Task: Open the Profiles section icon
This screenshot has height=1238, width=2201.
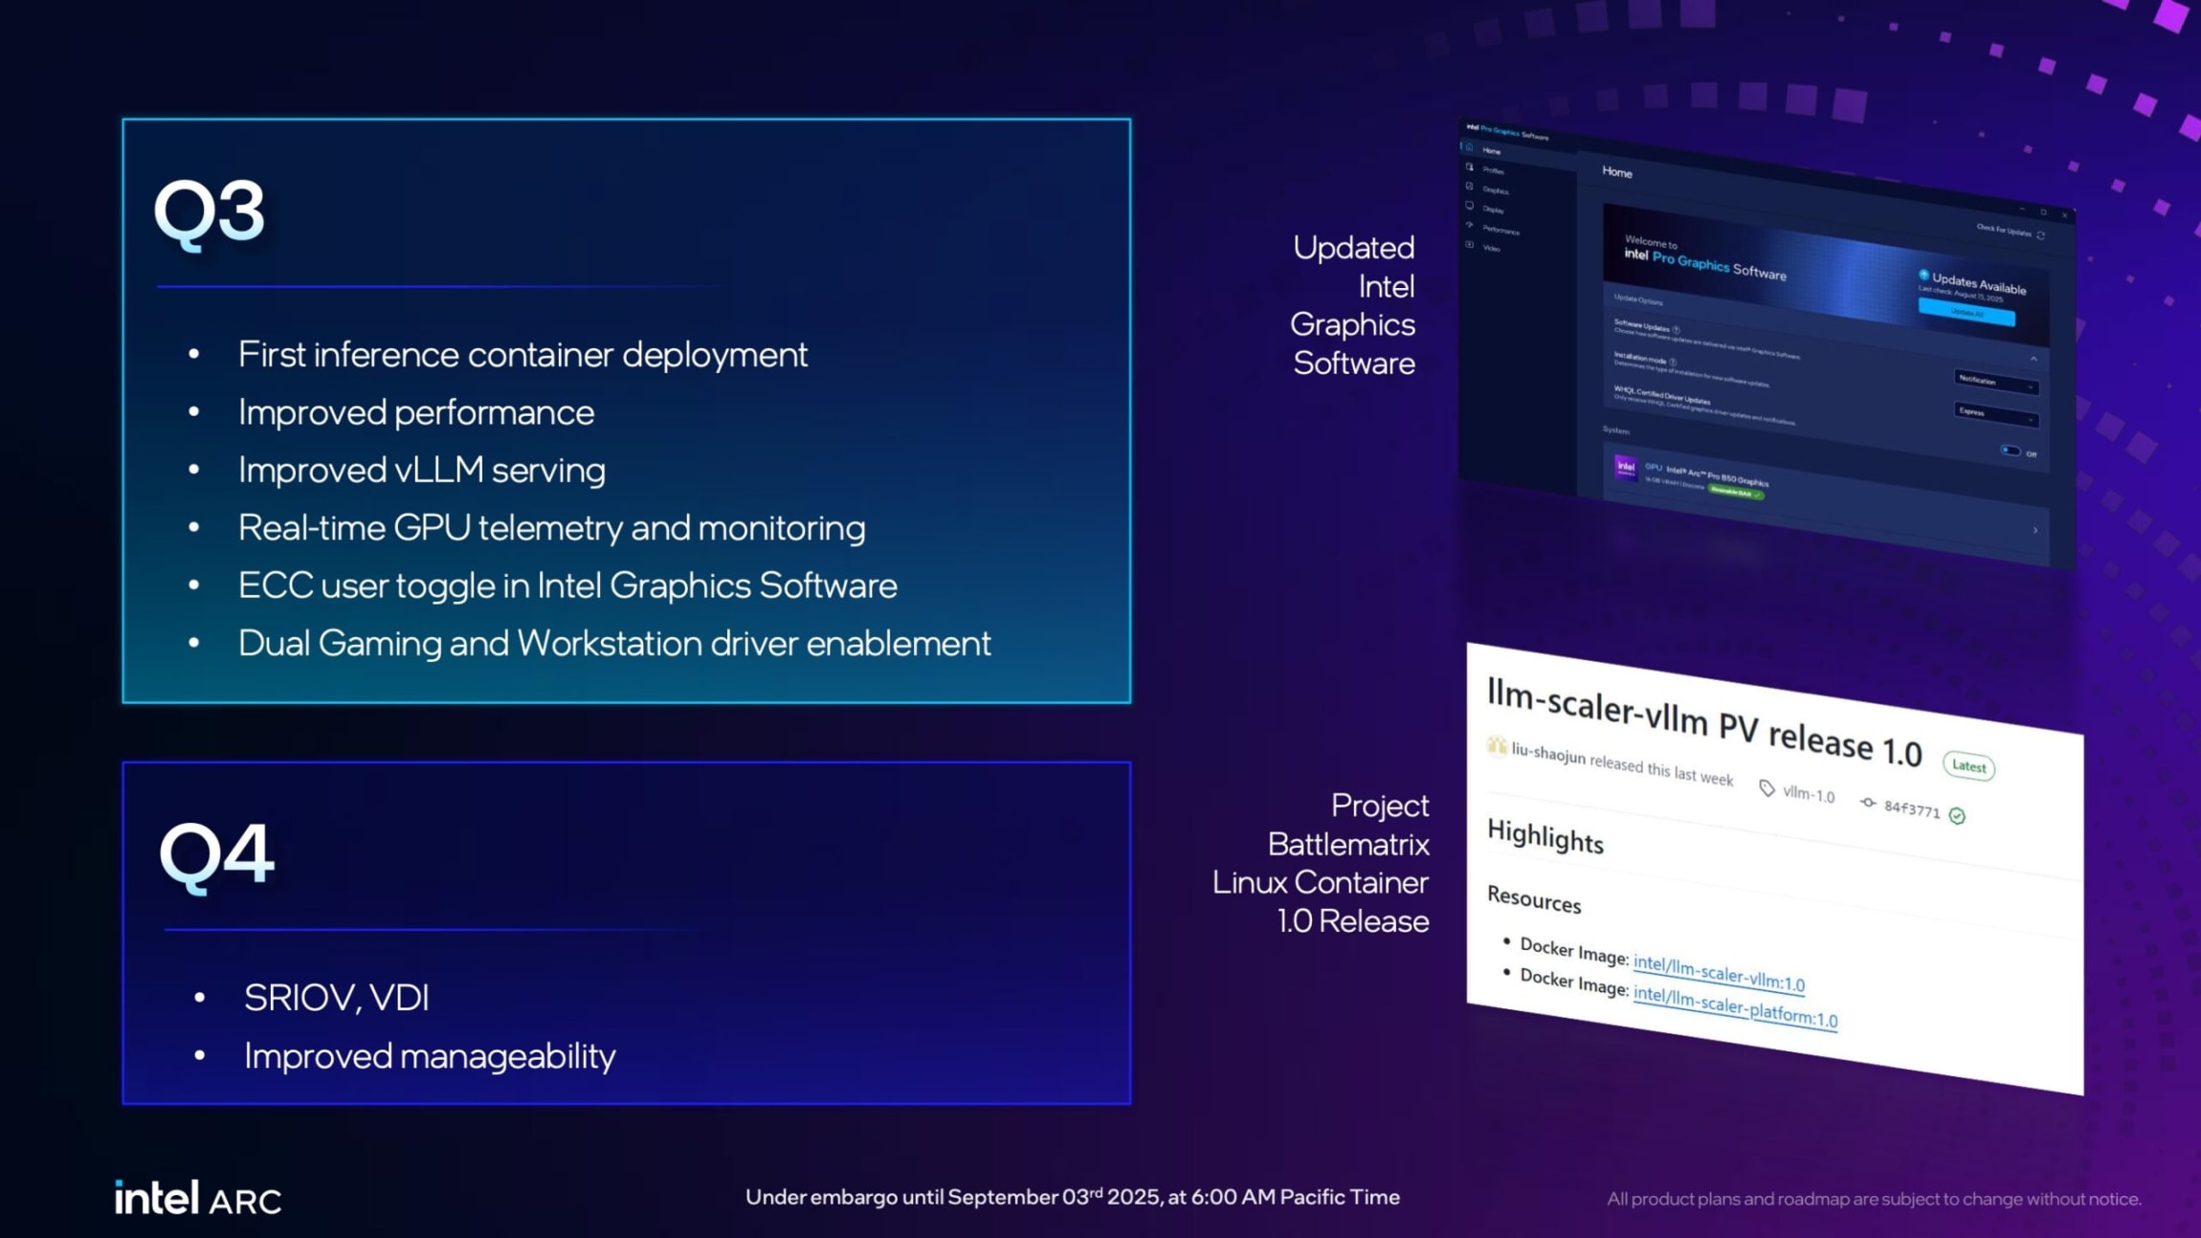Action: tap(1469, 168)
